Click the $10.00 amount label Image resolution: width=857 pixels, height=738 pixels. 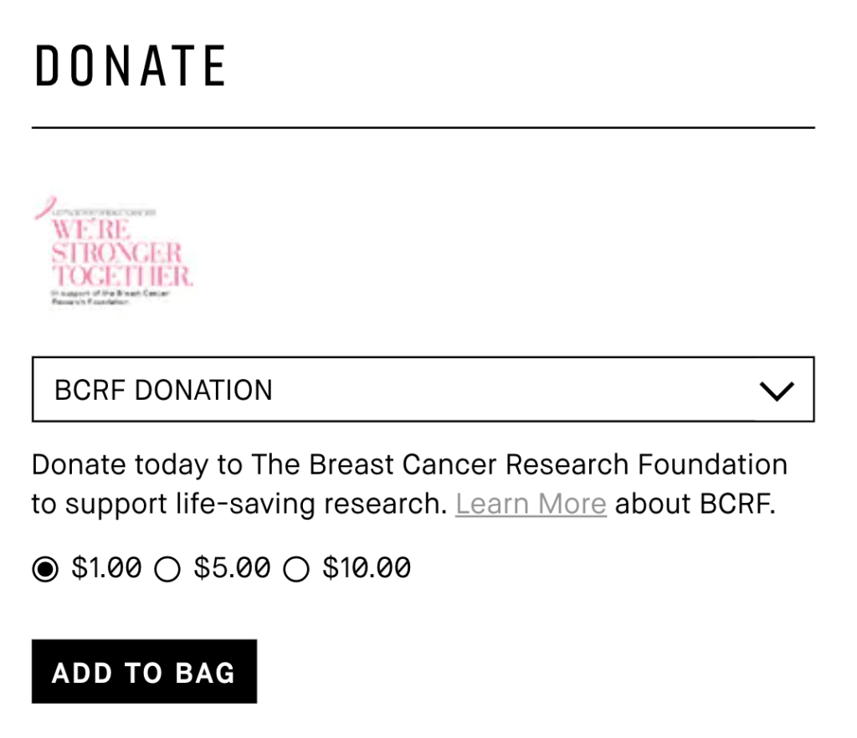coord(367,569)
